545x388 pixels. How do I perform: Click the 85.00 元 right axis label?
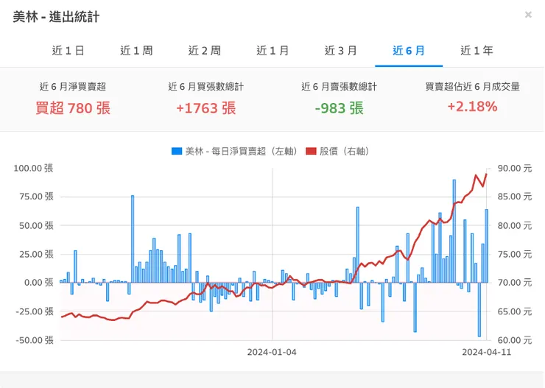pyautogui.click(x=515, y=197)
